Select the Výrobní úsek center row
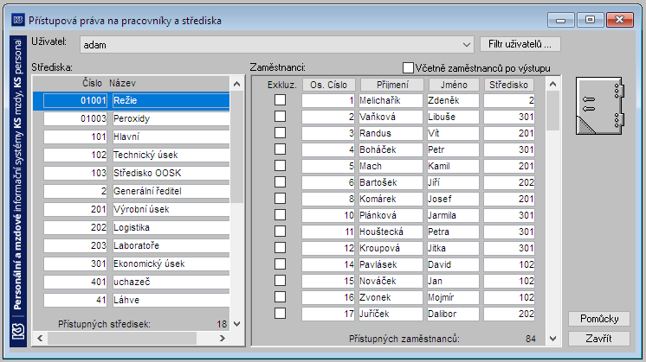 pos(136,209)
